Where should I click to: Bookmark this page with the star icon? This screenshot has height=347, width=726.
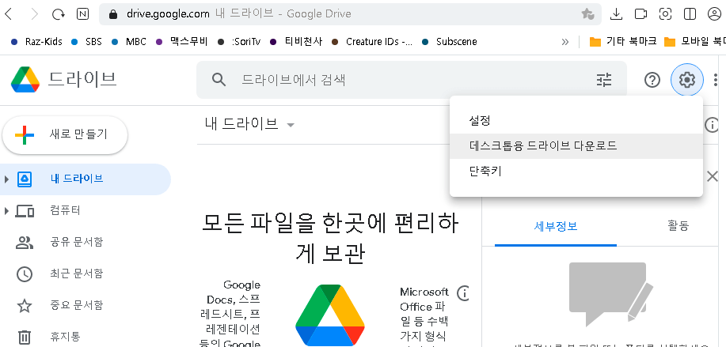point(588,14)
